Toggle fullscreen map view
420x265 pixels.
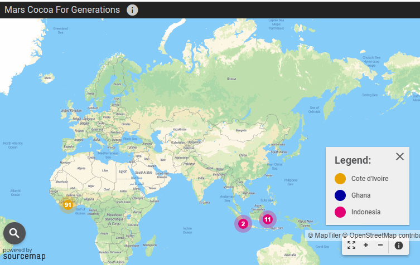pyautogui.click(x=351, y=245)
